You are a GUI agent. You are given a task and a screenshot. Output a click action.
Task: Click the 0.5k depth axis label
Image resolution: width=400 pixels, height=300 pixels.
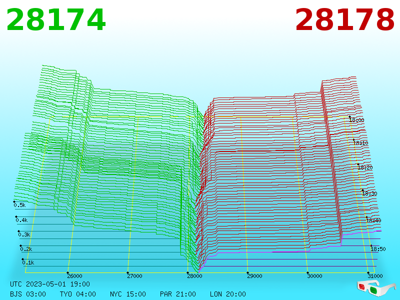click(19, 205)
